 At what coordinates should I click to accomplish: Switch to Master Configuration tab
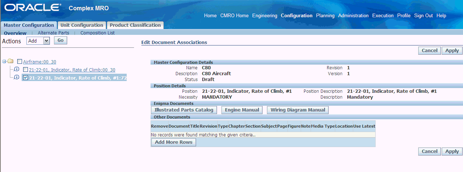[x=29, y=25]
